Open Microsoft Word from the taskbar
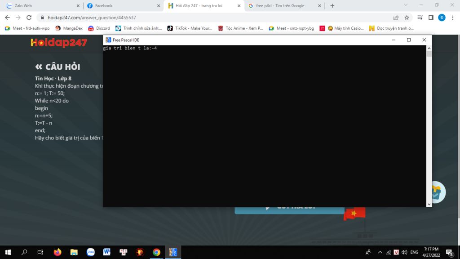This screenshot has width=460, height=259. click(x=107, y=252)
